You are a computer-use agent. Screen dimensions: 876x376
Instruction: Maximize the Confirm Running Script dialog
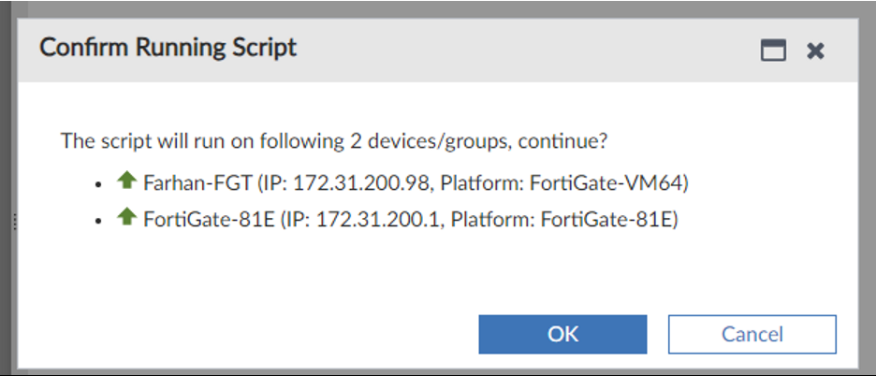pos(773,51)
